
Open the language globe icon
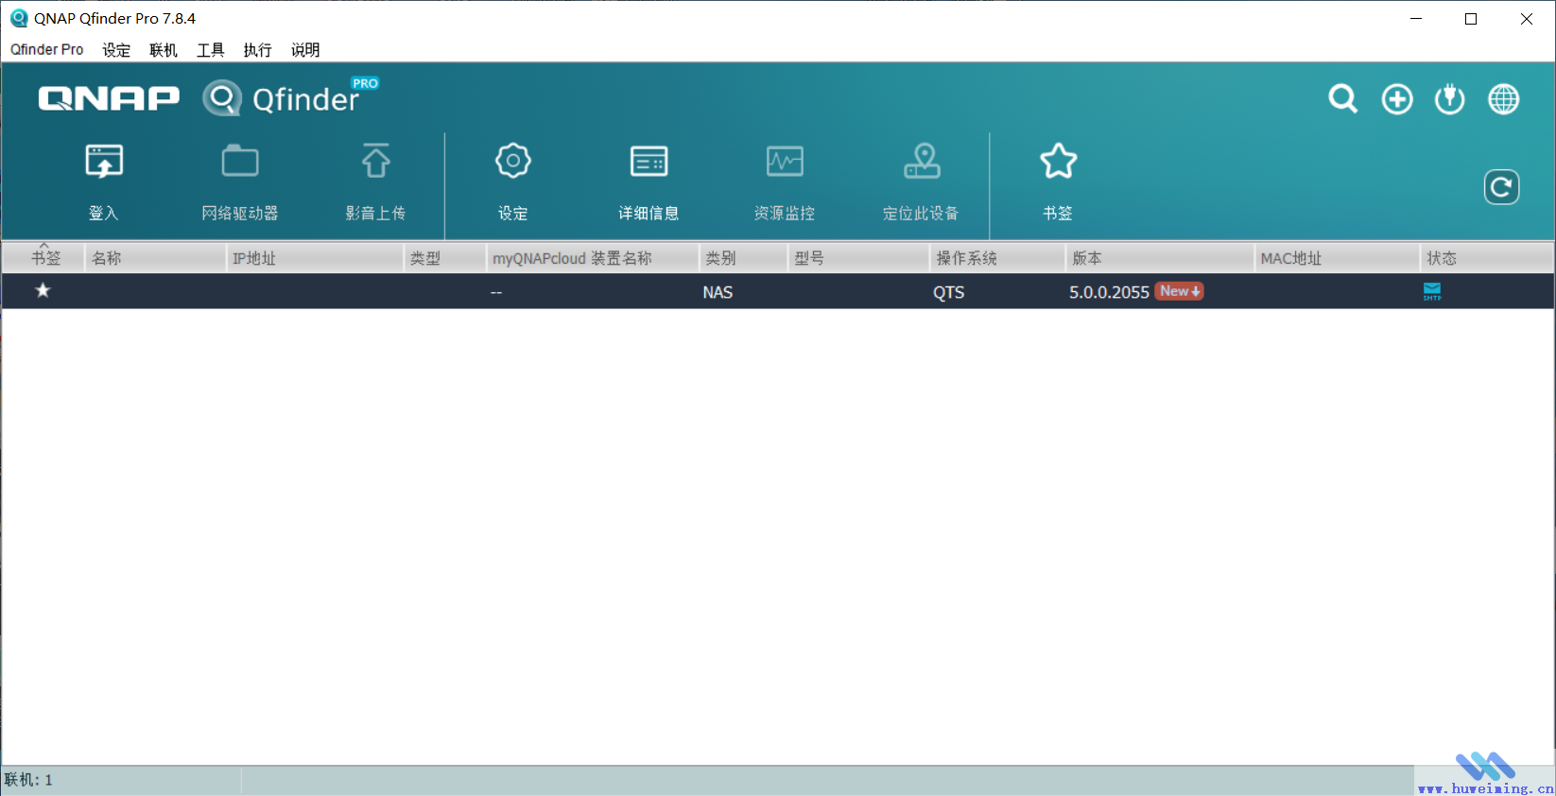[x=1503, y=99]
